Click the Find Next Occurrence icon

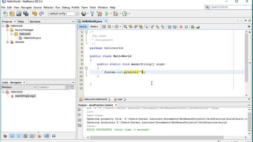coord(136,27)
